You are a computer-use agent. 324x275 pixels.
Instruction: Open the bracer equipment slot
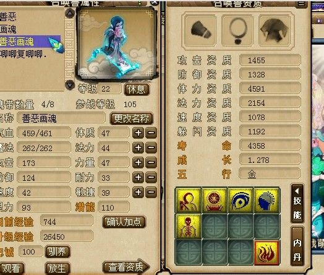[x=200, y=30]
